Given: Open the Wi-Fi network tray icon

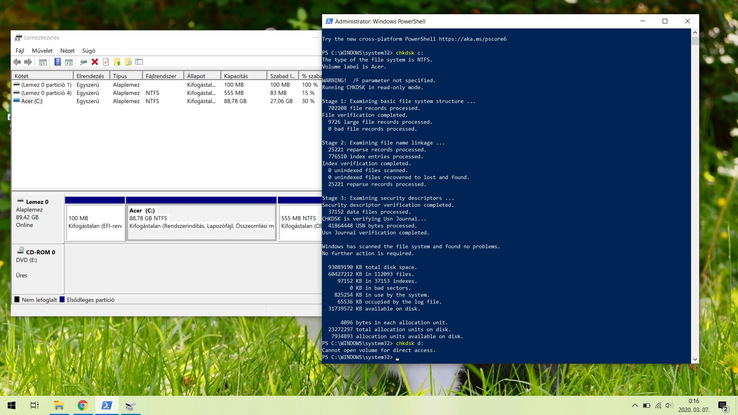Looking at the screenshot, I should coord(658,405).
